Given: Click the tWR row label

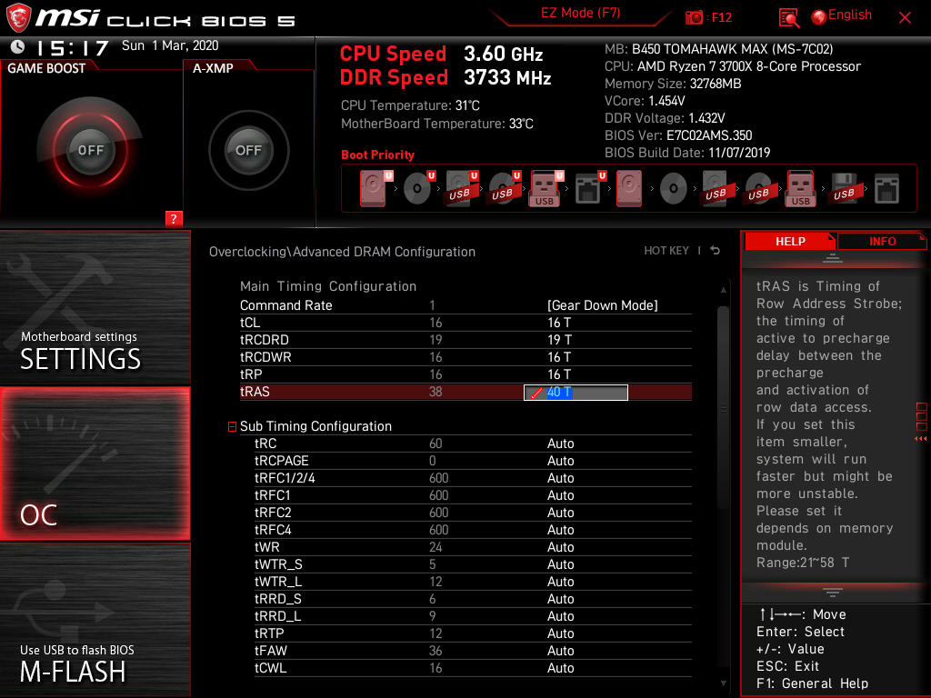Looking at the screenshot, I should point(266,546).
